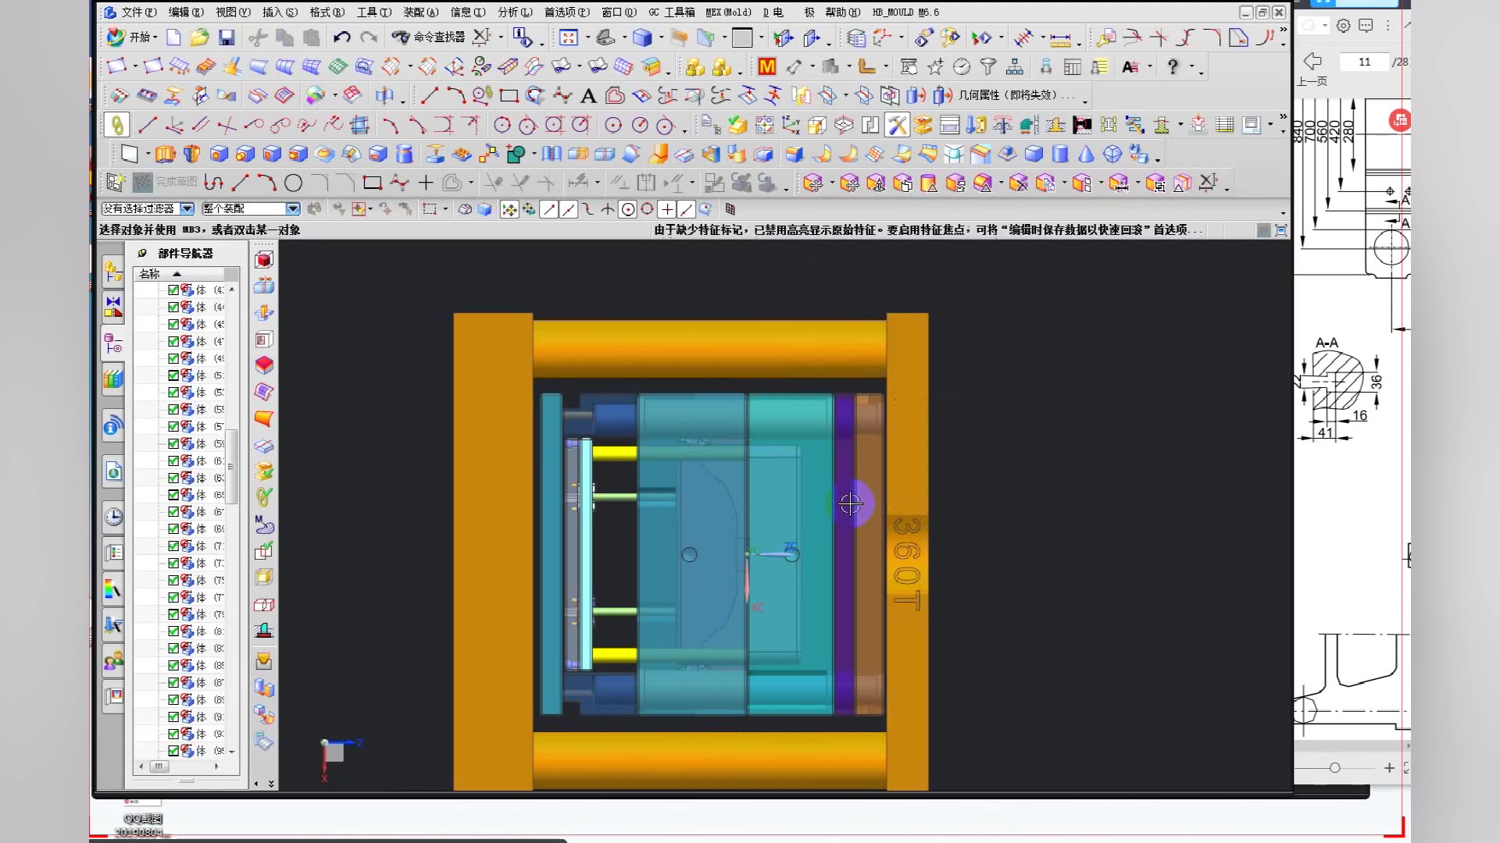Image resolution: width=1500 pixels, height=843 pixels.
Task: Click the 命令查找器 command finder button
Action: 428,37
